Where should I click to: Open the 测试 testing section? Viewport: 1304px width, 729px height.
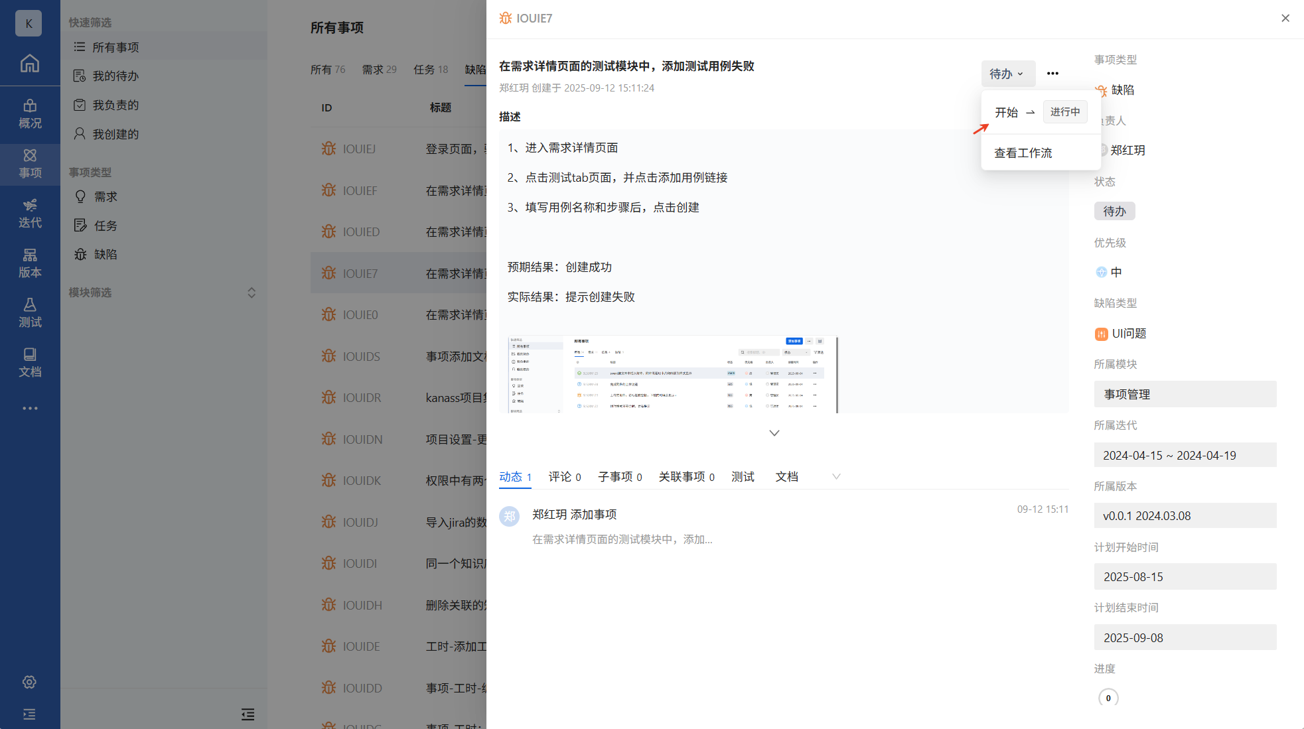[x=30, y=313]
